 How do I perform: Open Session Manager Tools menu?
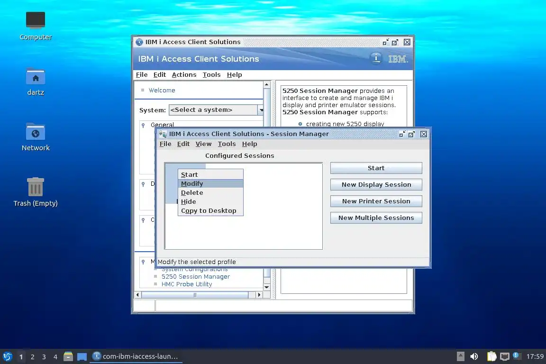tap(227, 144)
